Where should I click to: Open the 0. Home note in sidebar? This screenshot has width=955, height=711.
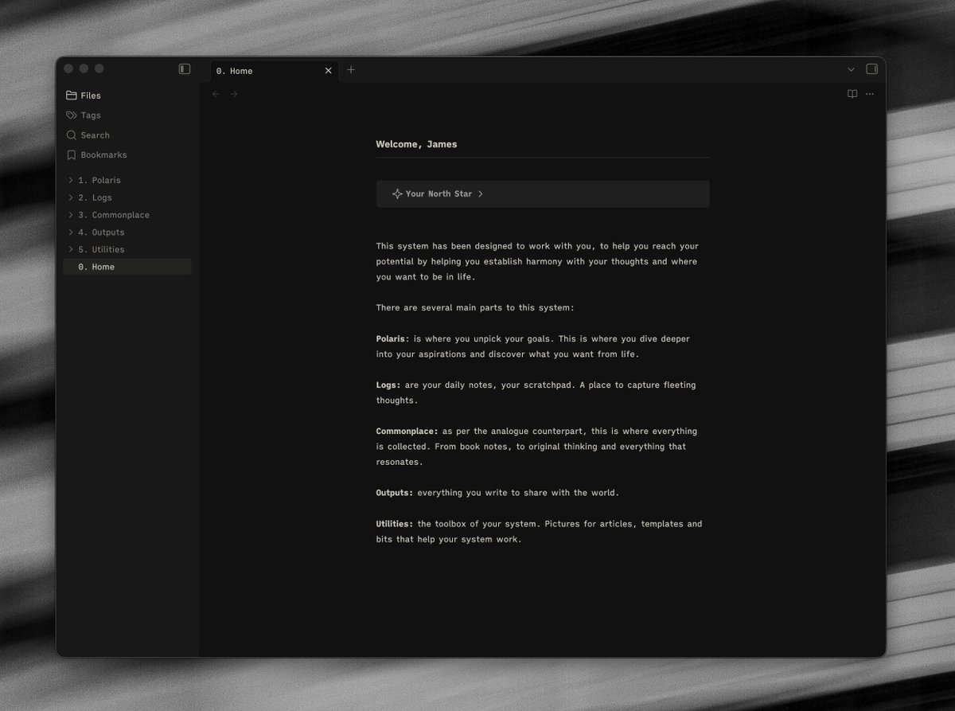click(127, 267)
